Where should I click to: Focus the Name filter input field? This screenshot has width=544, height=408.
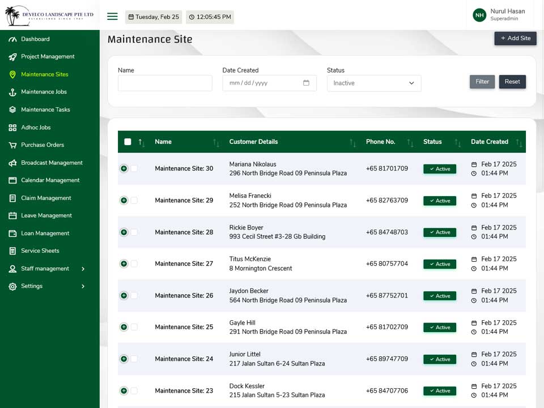click(x=165, y=83)
